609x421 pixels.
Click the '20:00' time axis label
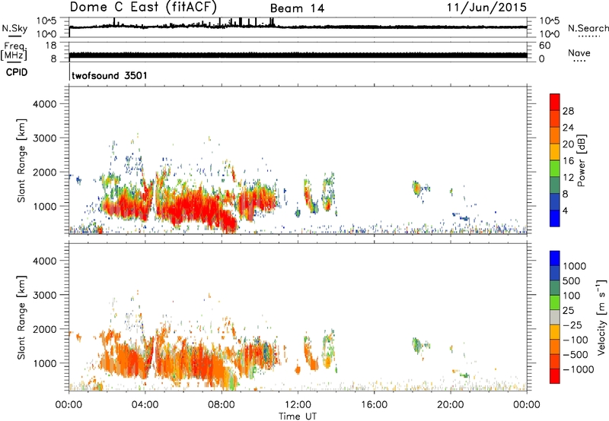click(x=450, y=405)
